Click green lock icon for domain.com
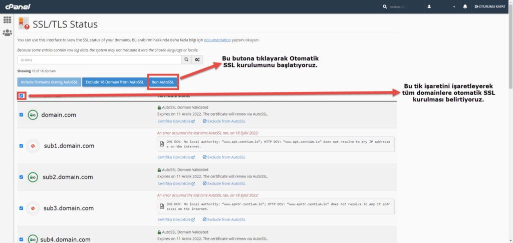 tap(33, 114)
